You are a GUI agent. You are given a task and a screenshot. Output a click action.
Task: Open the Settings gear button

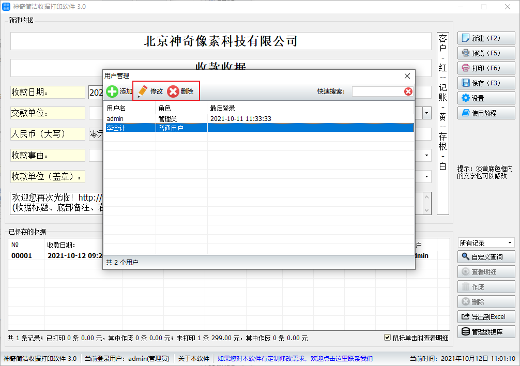pos(486,98)
